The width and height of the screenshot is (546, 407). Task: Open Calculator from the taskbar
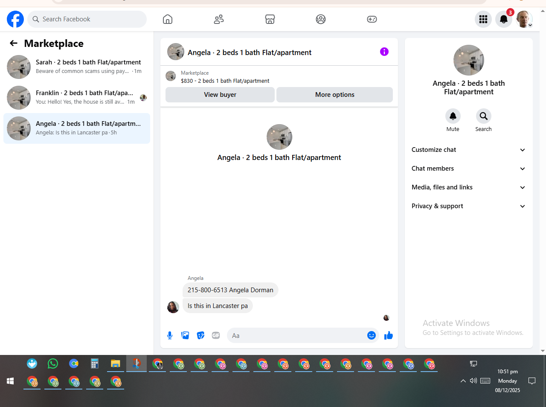(x=95, y=363)
